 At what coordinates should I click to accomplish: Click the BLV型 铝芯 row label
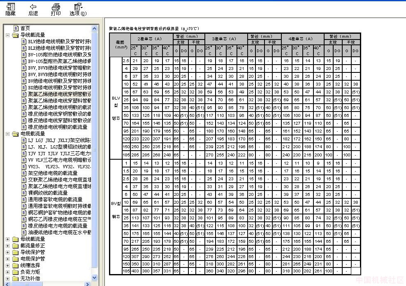pos(116,108)
